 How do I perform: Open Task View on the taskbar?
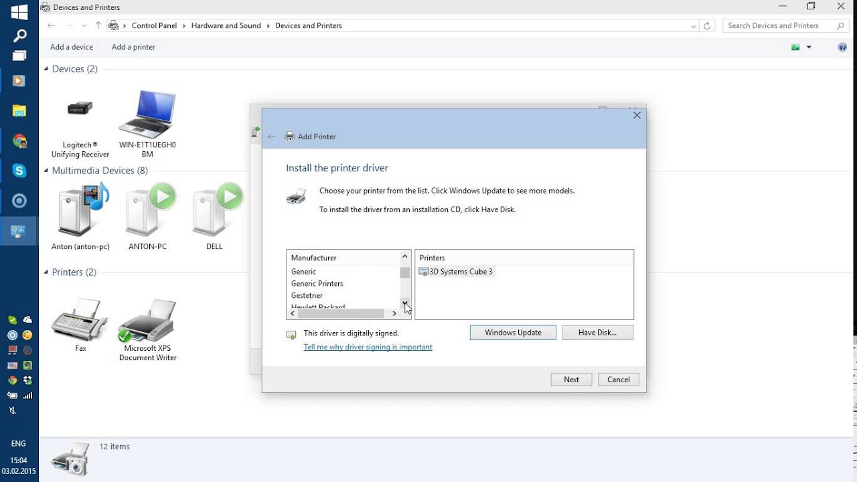coord(19,56)
